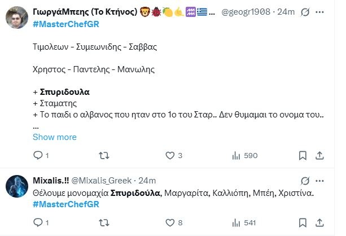The width and height of the screenshot is (346, 236).
Task: Reply to the GiorgaBeis tweet
Action: point(38,155)
